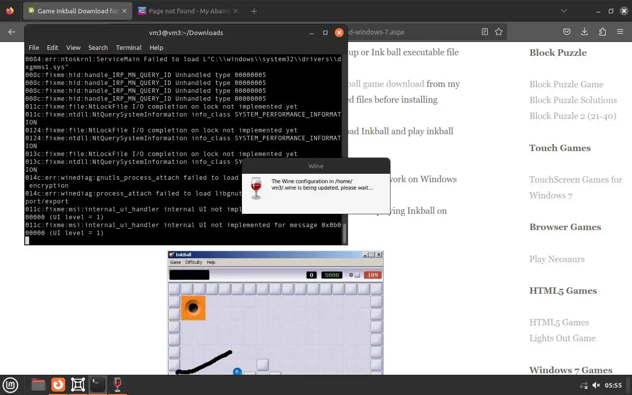
Task: Click Block Puzzle Game link
Action: 566,84
